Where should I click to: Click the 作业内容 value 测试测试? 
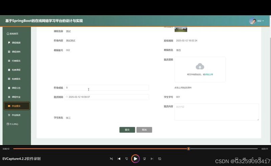(x=70, y=40)
